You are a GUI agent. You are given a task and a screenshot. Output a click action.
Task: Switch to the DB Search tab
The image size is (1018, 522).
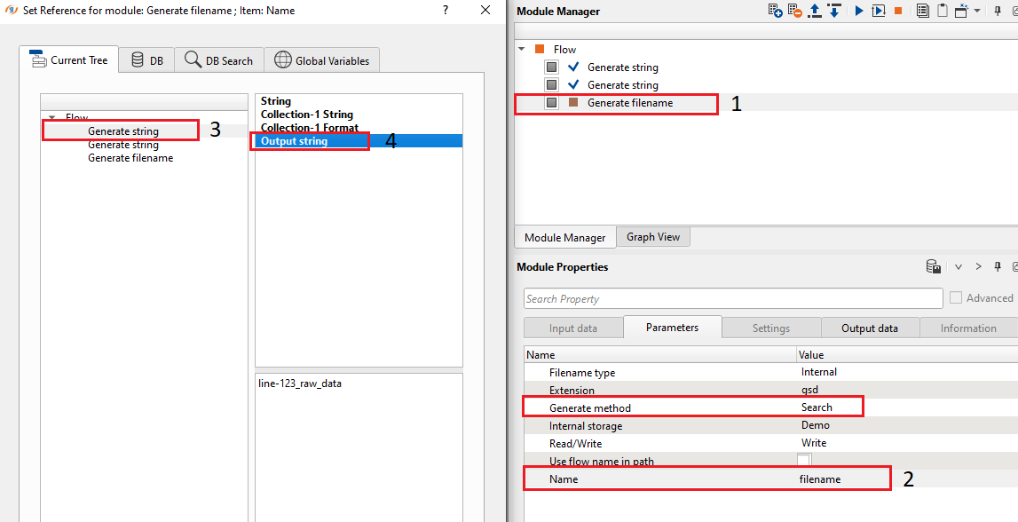[x=218, y=60]
